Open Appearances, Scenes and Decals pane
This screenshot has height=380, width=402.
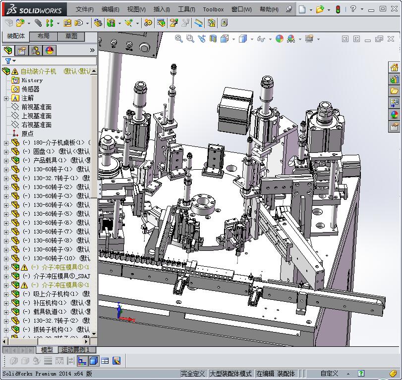pos(395,115)
